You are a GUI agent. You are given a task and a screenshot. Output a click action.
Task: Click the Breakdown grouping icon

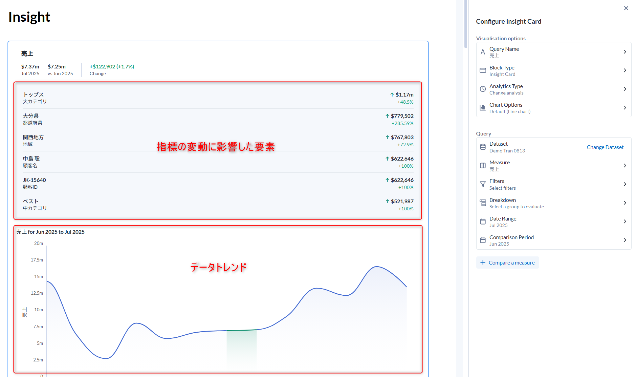point(483,203)
